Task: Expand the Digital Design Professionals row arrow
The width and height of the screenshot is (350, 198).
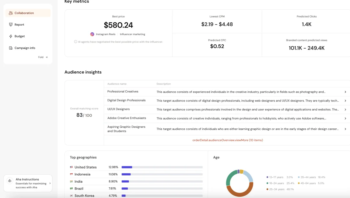Action: click(345, 101)
